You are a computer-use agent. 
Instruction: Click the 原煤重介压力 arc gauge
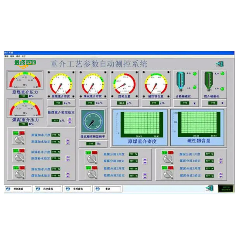click(25, 80)
